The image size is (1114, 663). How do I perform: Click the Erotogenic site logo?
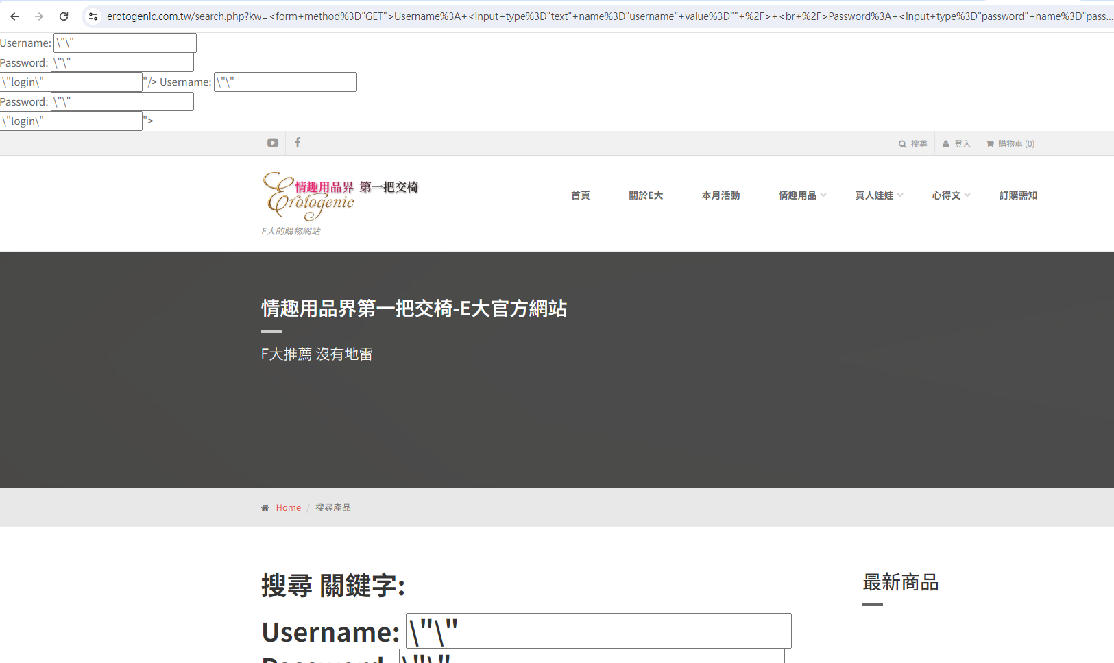tap(340, 196)
